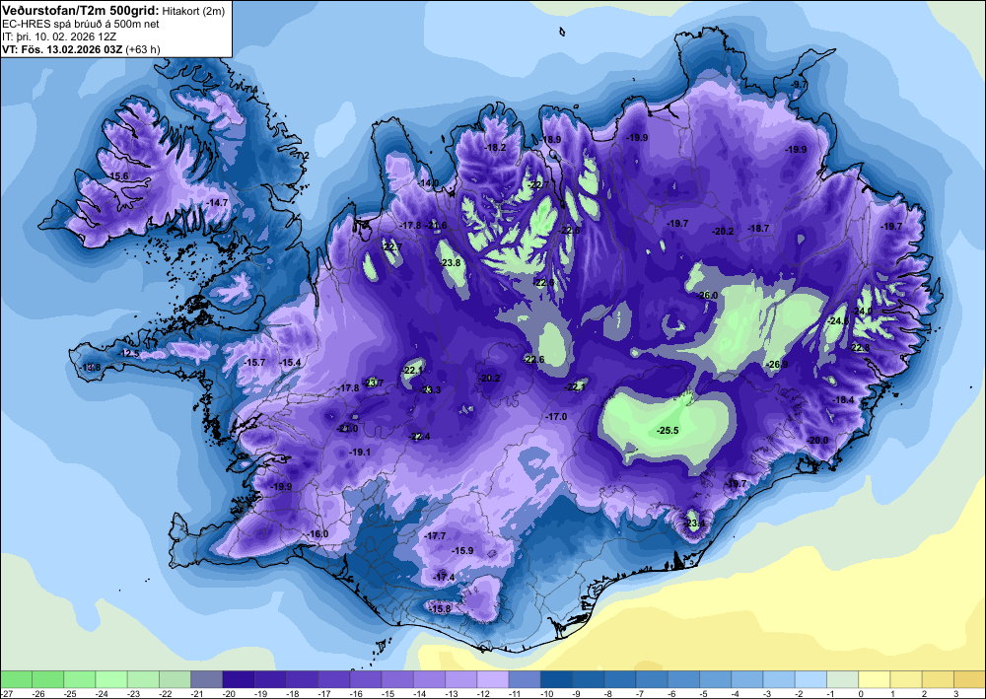Click the valid time 'VT: Fös. 13.02.2026 03Z'
Image resolution: width=986 pixels, height=699 pixels.
[x=62, y=49]
